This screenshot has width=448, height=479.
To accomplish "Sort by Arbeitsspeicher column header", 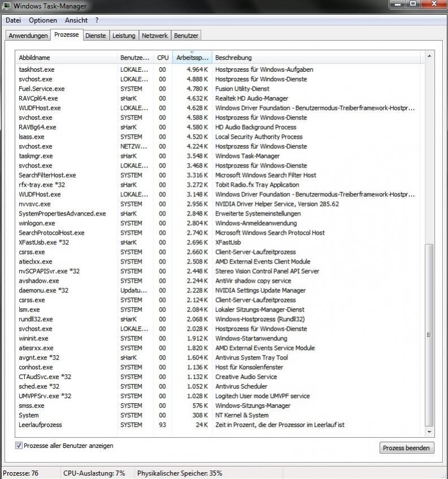I will 192,58.
